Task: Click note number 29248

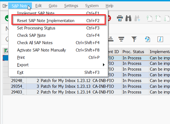Action: 19,81
